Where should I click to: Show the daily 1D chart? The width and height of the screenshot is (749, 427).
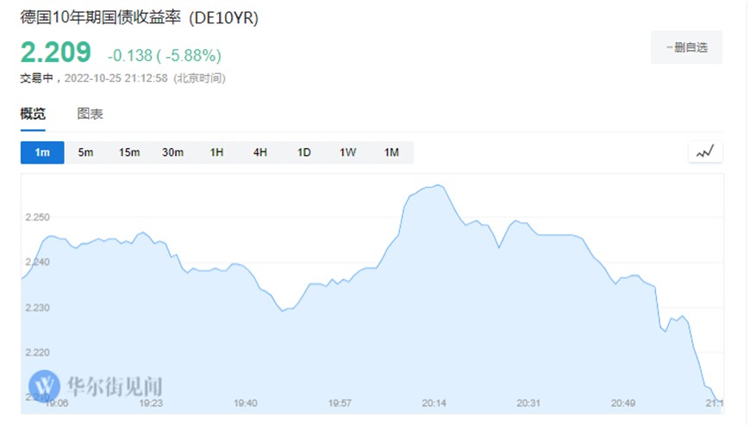[x=304, y=152]
